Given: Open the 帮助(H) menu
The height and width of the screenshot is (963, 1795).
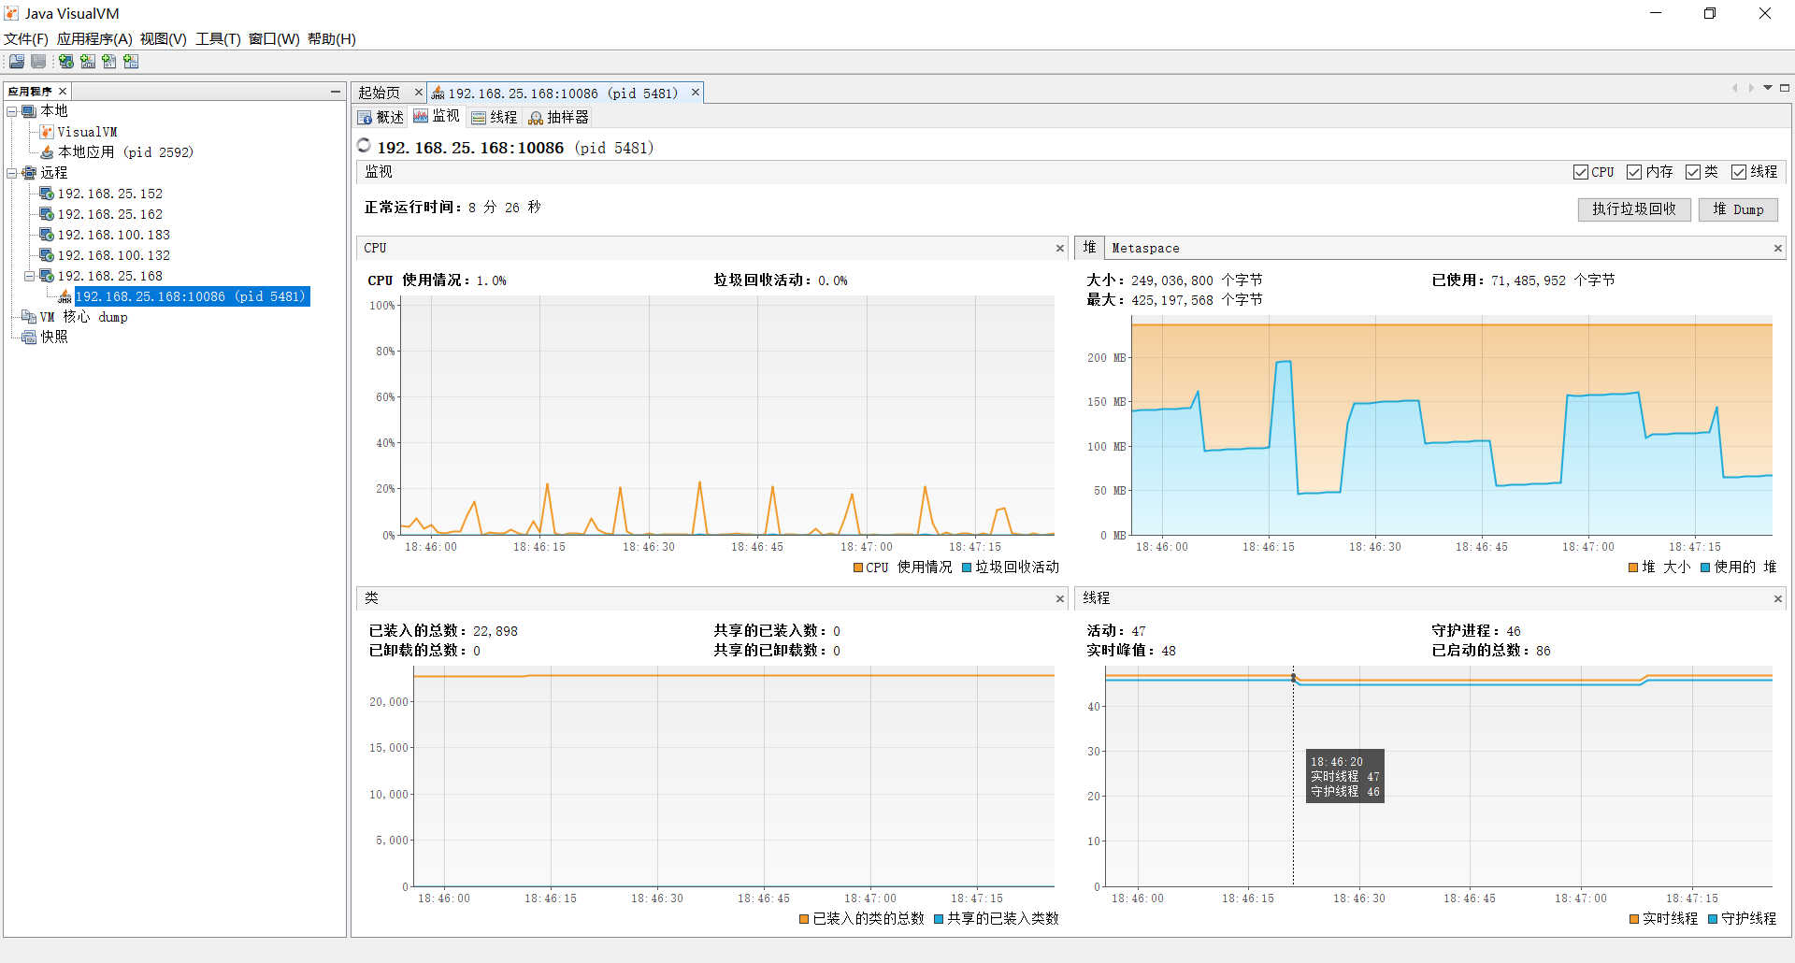Looking at the screenshot, I should (332, 39).
